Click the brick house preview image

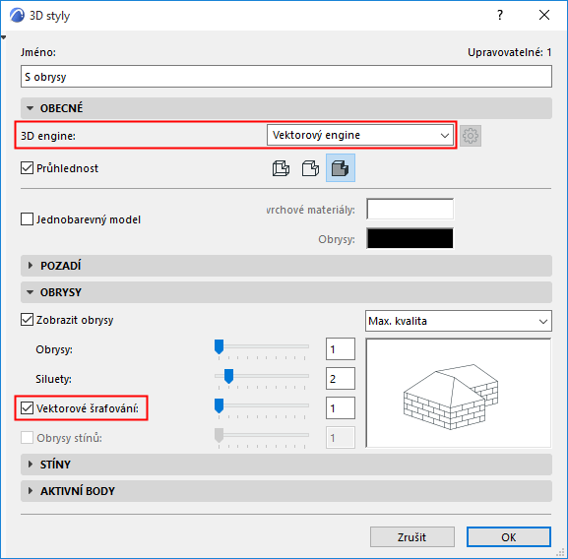coord(459,394)
